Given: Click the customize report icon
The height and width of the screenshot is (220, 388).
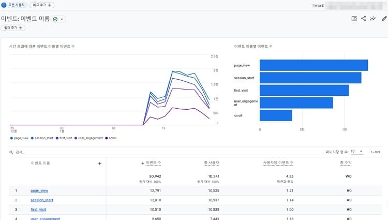Looking at the screenshot, I should [x=354, y=19].
